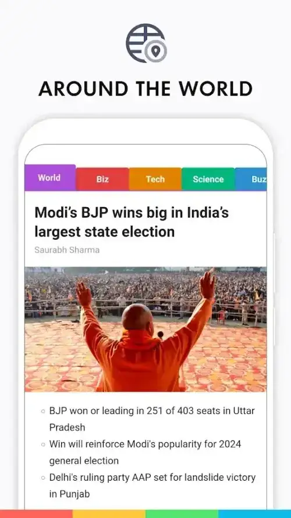291x518 pixels.
Task: Click the blue segment of bottom color strip
Action: point(255,514)
